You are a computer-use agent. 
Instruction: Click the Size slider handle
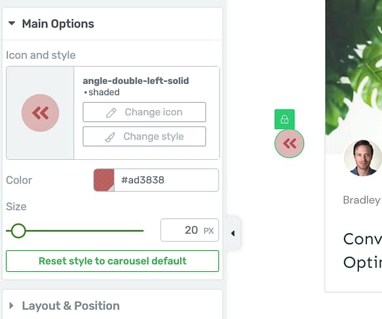(18, 231)
